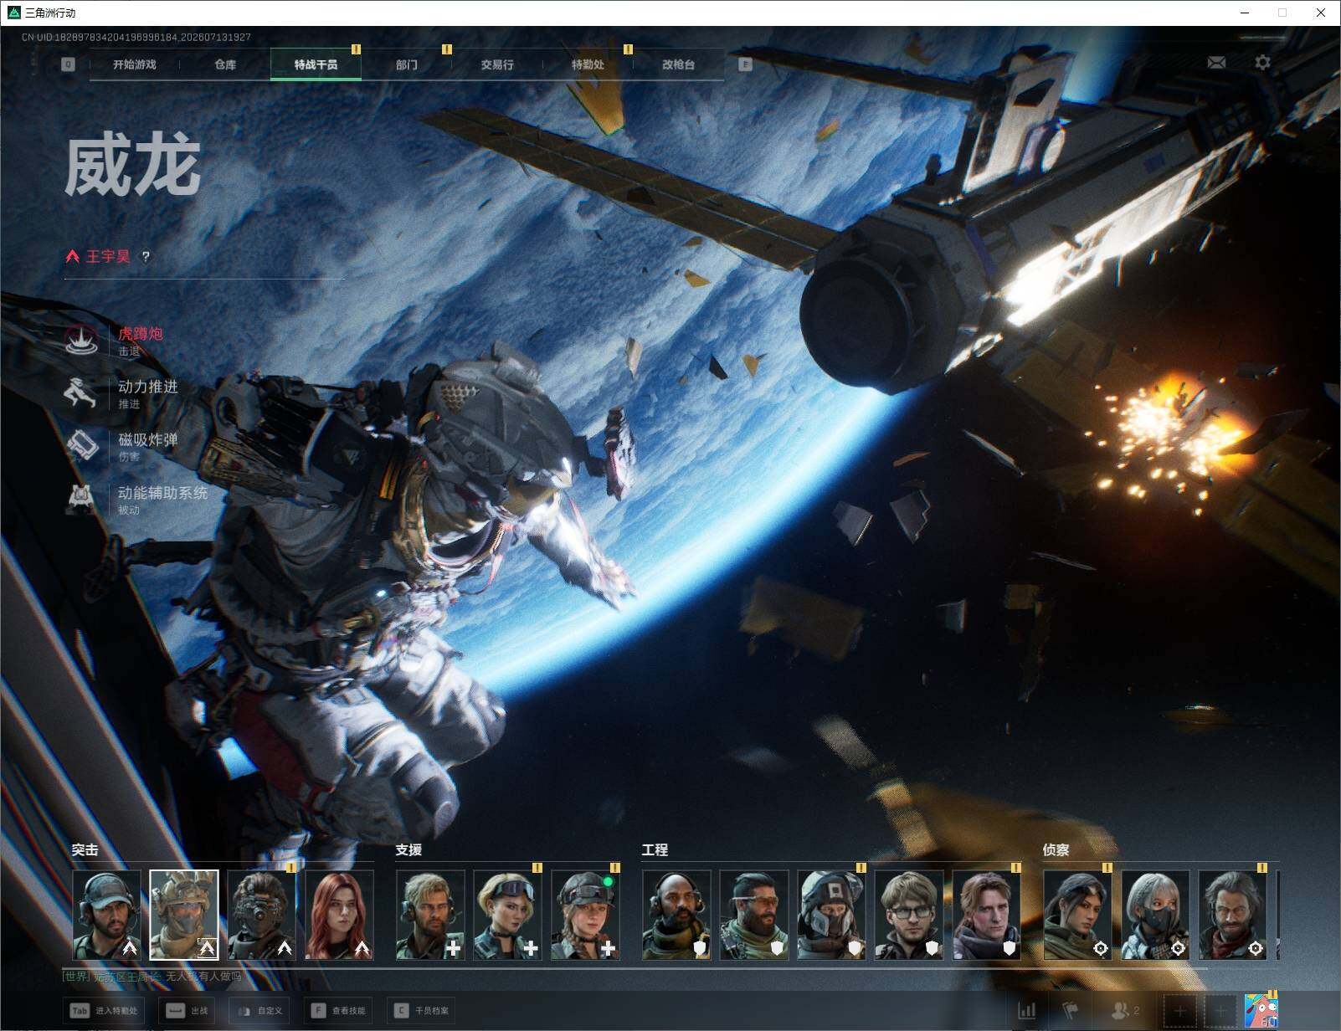The width and height of the screenshot is (1341, 1031).
Task: Click the CN UID text at top
Action: point(136,37)
